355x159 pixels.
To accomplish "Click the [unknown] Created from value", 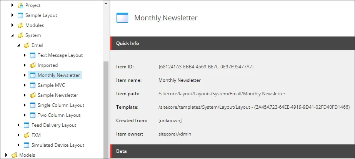I will coord(170,121).
